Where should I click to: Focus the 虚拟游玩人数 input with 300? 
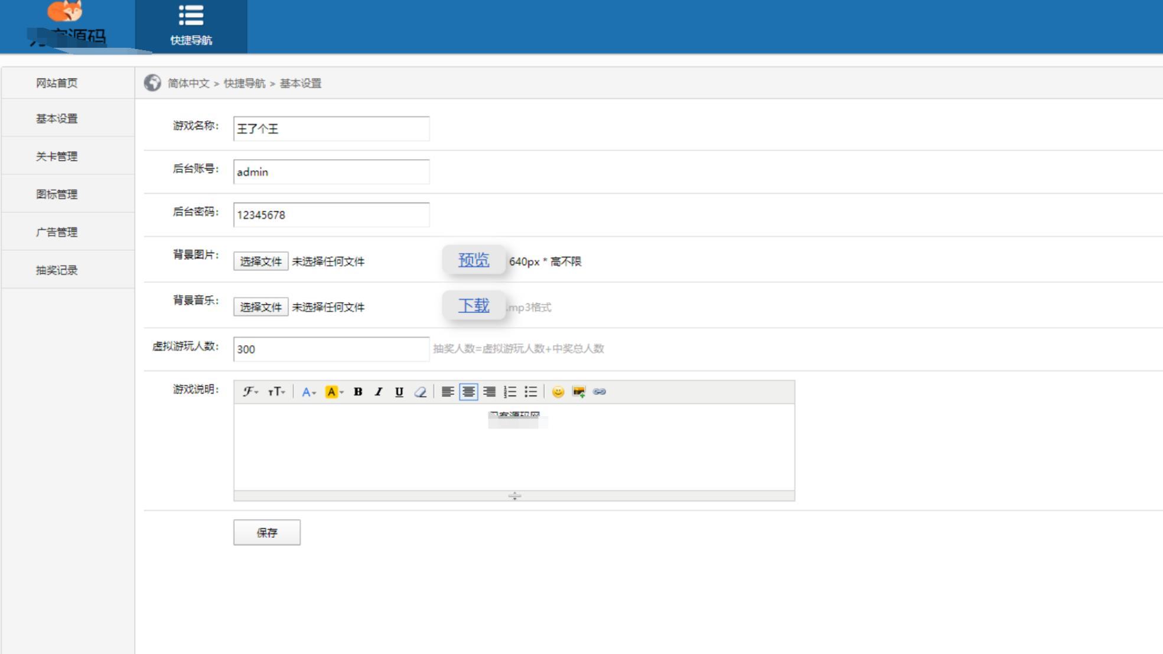pos(331,349)
